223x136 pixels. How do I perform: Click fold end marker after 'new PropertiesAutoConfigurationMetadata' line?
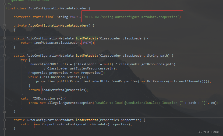coord(4,129)
